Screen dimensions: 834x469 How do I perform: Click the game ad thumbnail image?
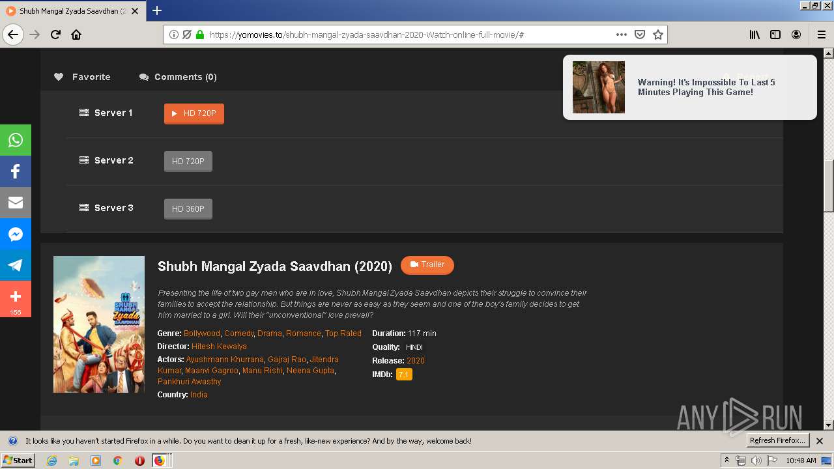point(599,87)
